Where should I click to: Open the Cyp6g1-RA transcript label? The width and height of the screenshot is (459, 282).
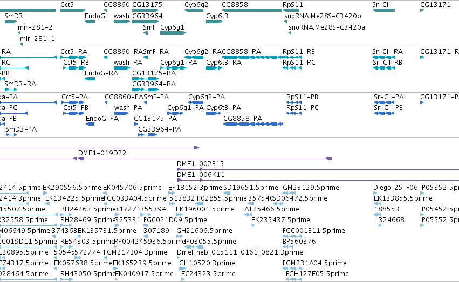tap(179, 63)
